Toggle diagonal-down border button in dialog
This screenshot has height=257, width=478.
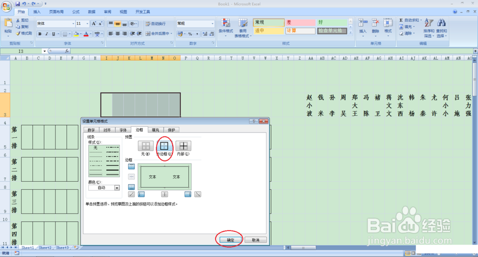pyautogui.click(x=198, y=195)
